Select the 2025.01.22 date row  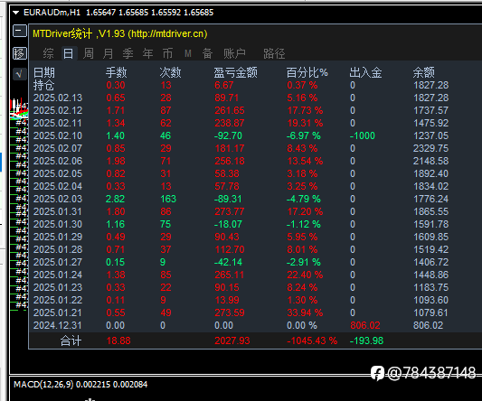tap(58, 300)
